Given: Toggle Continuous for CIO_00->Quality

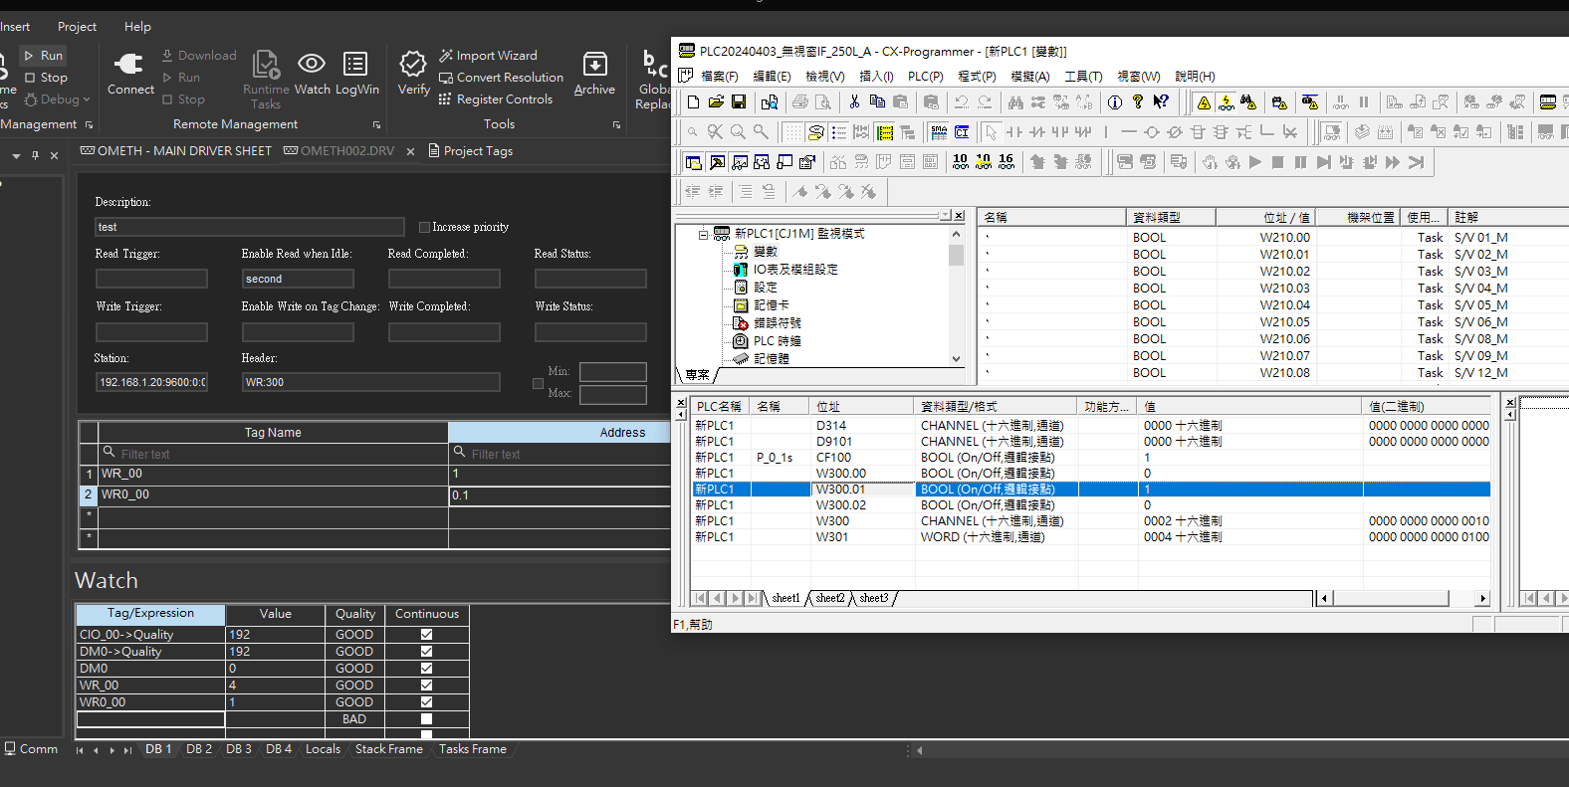Looking at the screenshot, I should 426,634.
